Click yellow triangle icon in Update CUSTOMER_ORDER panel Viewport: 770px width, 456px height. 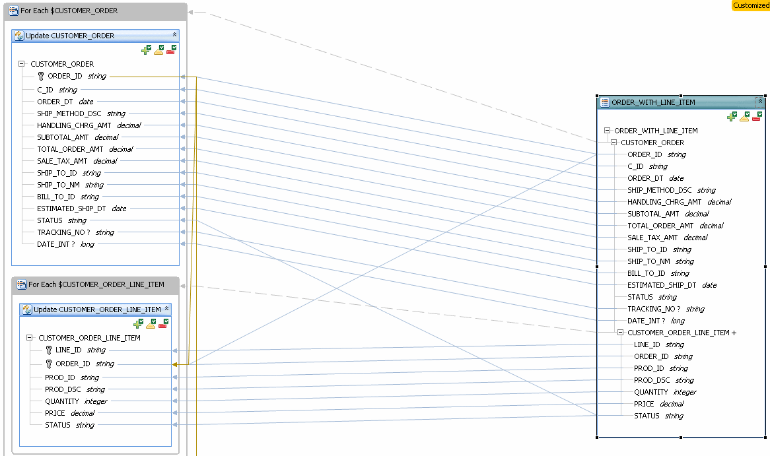(158, 49)
